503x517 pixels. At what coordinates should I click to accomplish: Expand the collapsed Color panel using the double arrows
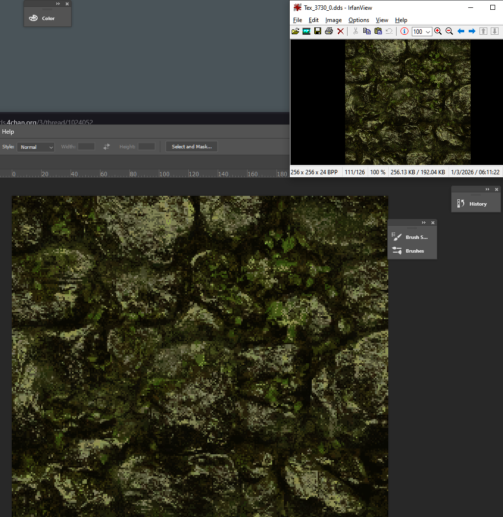point(58,4)
